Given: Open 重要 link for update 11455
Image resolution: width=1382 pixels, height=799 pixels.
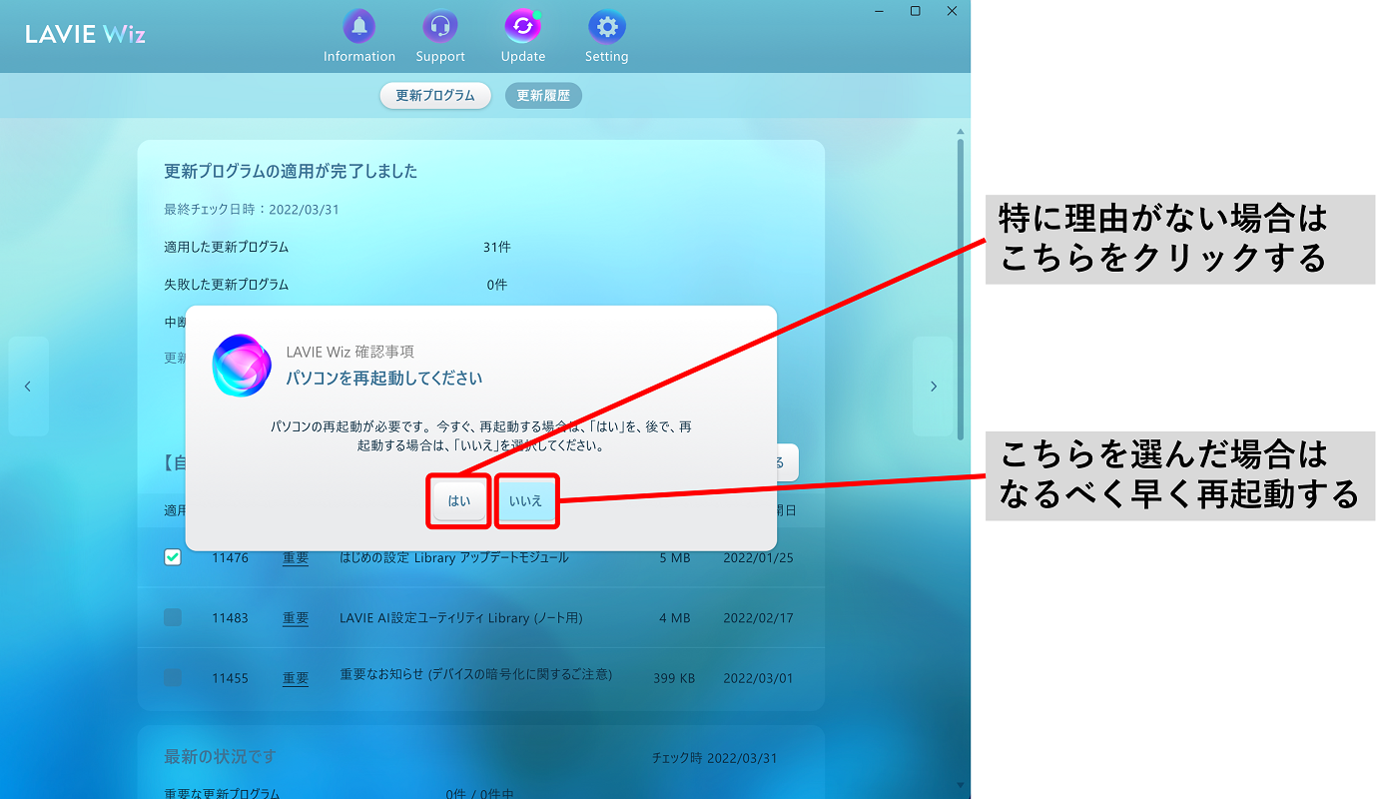Looking at the screenshot, I should pos(296,678).
